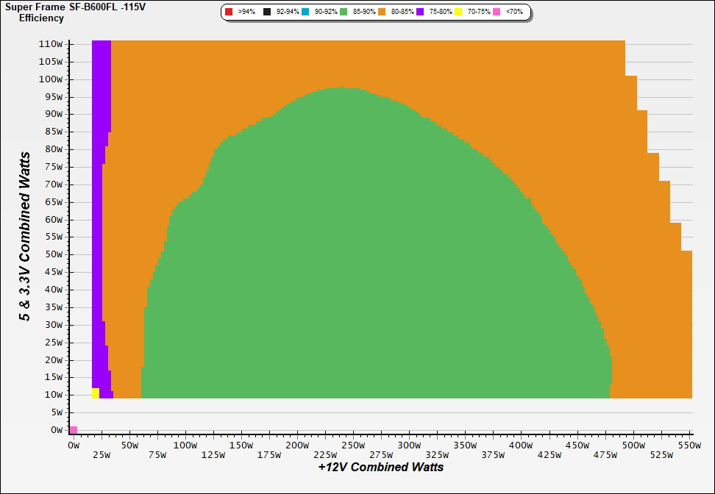Click the purple 75-80% legend swatch
Image resolution: width=715 pixels, height=494 pixels.
(420, 12)
